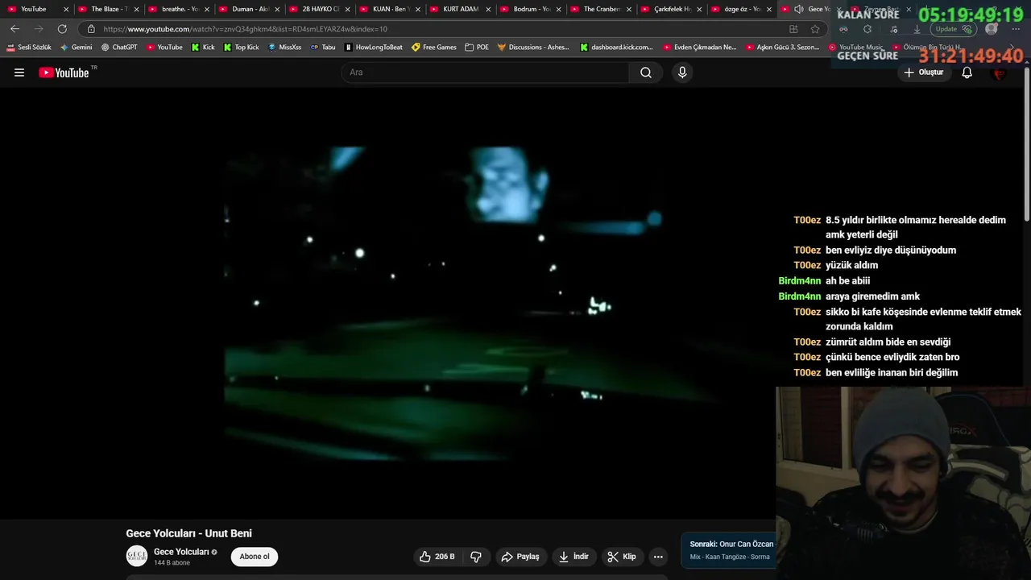Open browser downloads arrow icon

(x=917, y=29)
